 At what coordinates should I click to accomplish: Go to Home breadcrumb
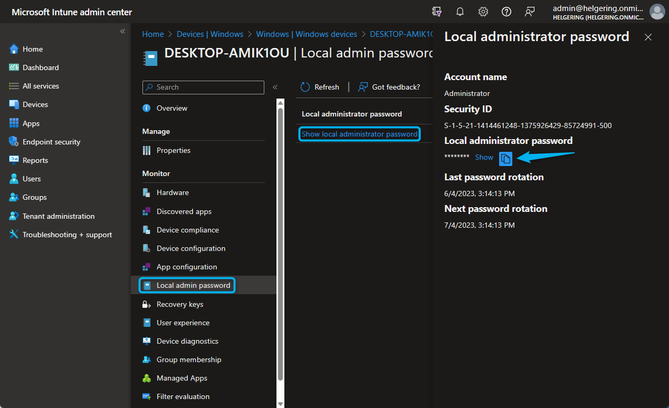[153, 34]
